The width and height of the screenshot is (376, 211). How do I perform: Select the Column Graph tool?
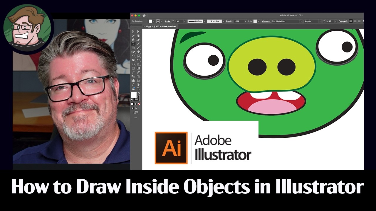pos(133,80)
